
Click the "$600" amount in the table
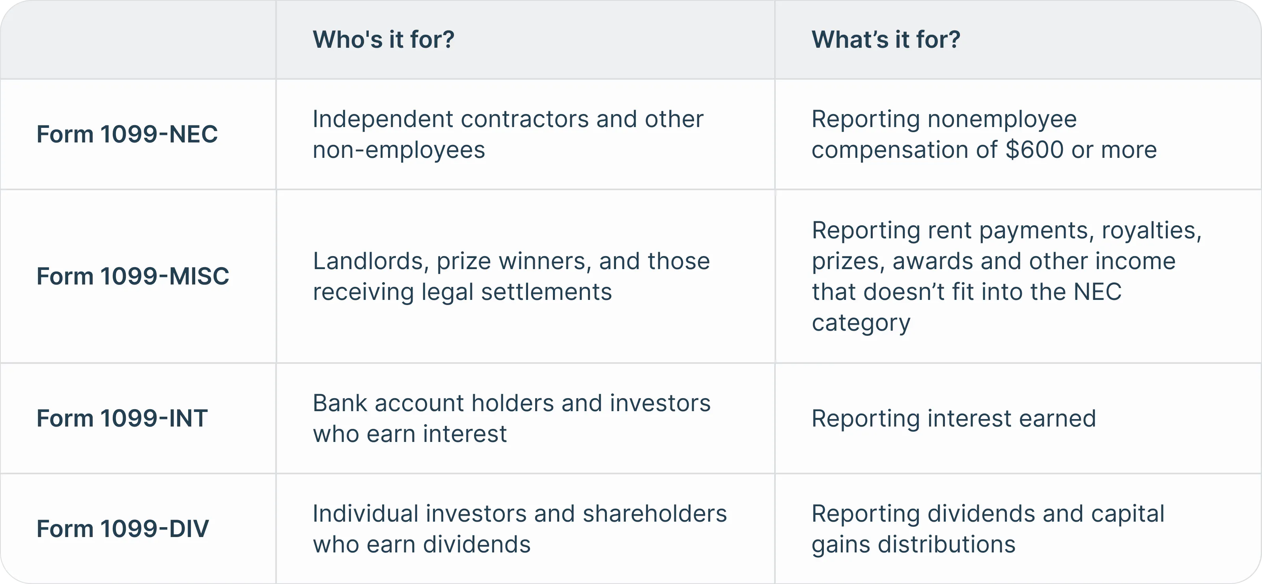pos(1034,150)
